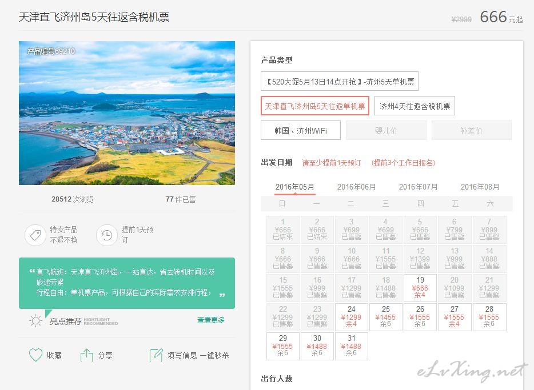Select May 28 departure date
The width and height of the screenshot is (534, 390).
489,317
